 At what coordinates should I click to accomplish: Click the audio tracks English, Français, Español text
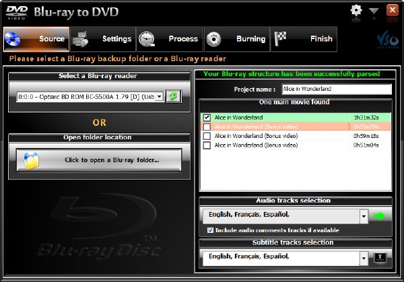[249, 214]
